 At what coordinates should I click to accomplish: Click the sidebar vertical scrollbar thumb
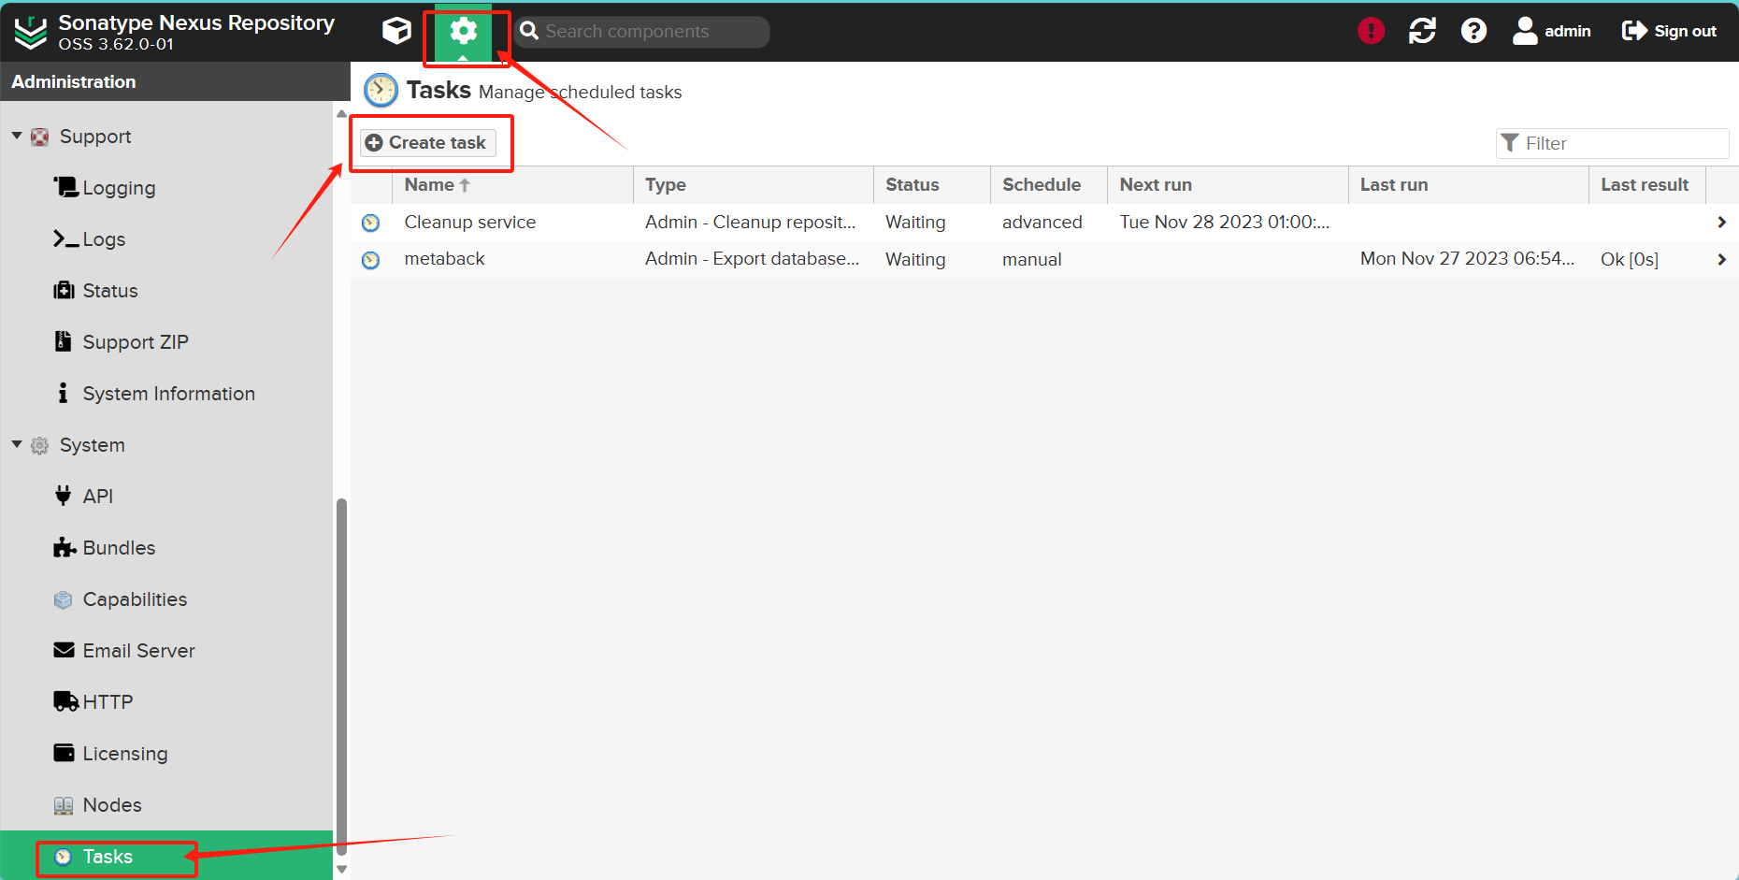pyautogui.click(x=341, y=677)
